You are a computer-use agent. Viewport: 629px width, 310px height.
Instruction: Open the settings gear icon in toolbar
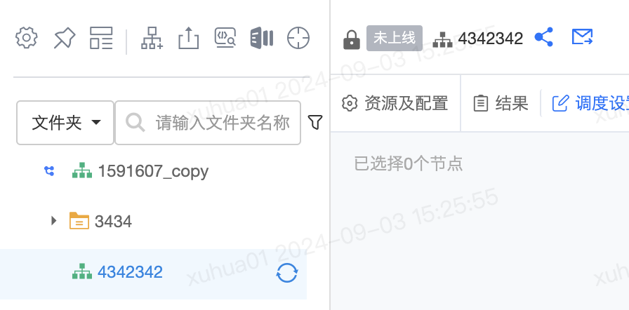click(x=27, y=38)
